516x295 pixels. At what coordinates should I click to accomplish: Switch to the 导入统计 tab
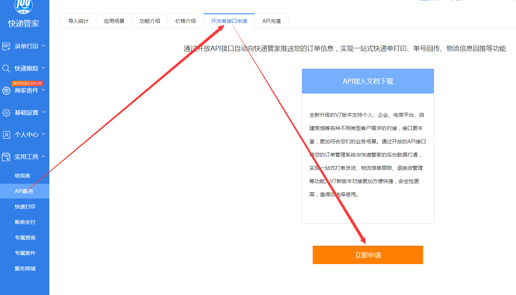pos(78,21)
